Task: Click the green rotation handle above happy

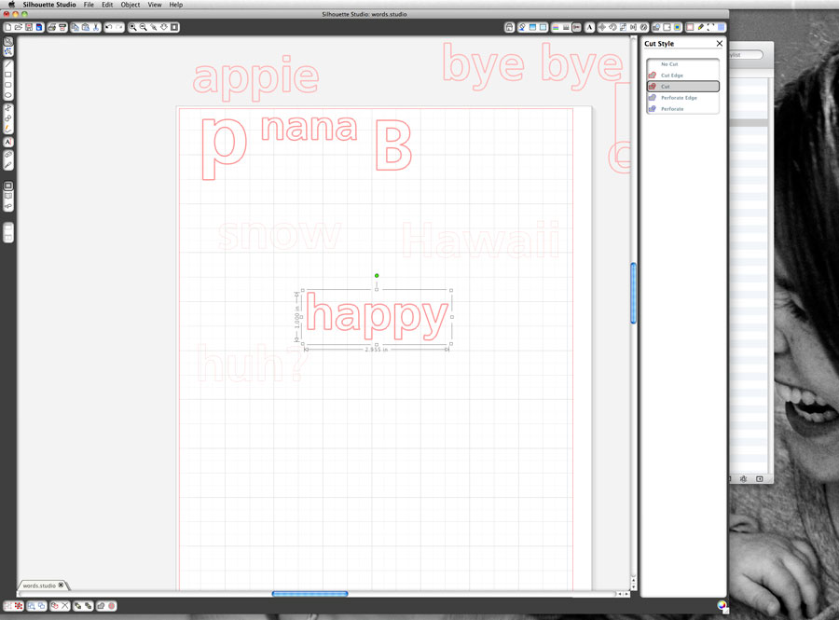Action: click(x=377, y=275)
